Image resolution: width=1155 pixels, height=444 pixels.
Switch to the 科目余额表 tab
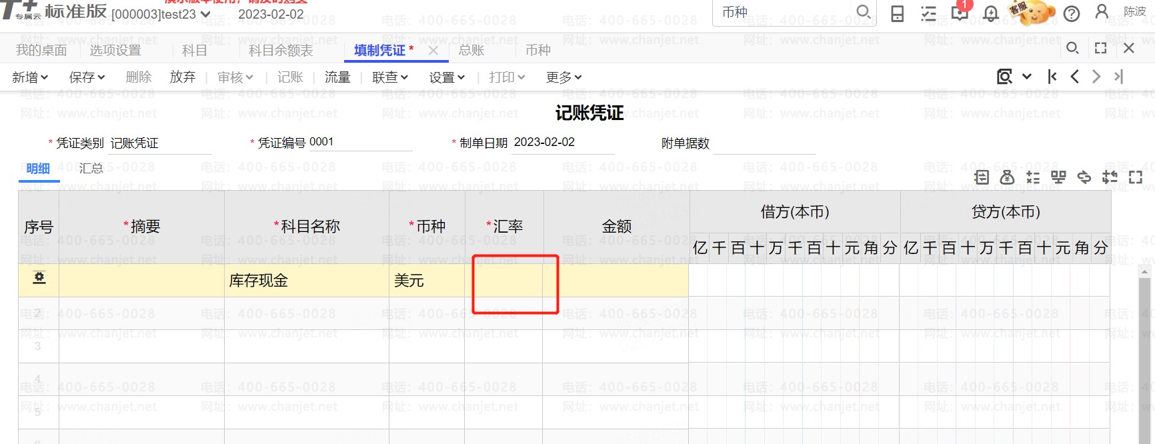(281, 50)
